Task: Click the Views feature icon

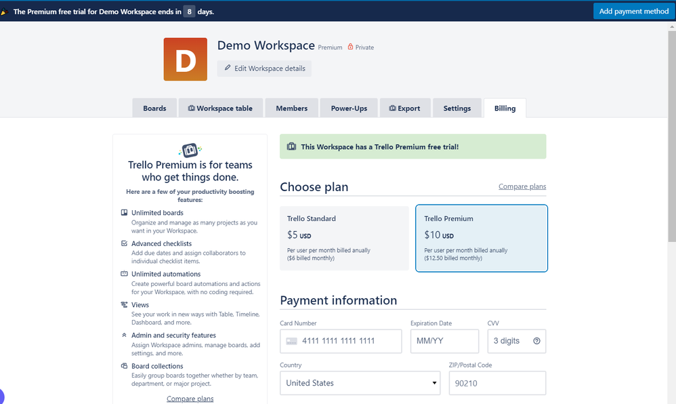Action: click(125, 304)
